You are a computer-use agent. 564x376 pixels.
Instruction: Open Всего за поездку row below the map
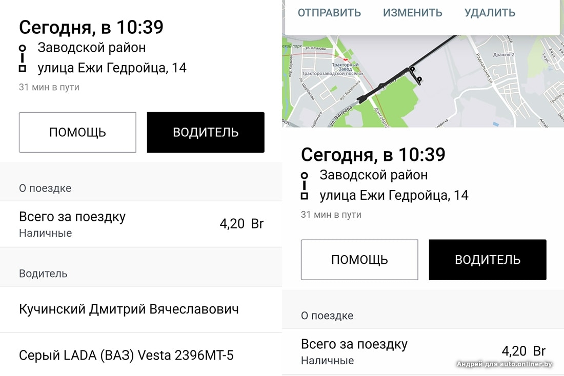coord(423,352)
